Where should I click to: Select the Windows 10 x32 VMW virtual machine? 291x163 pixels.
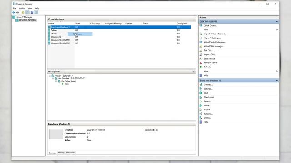click(119, 40)
